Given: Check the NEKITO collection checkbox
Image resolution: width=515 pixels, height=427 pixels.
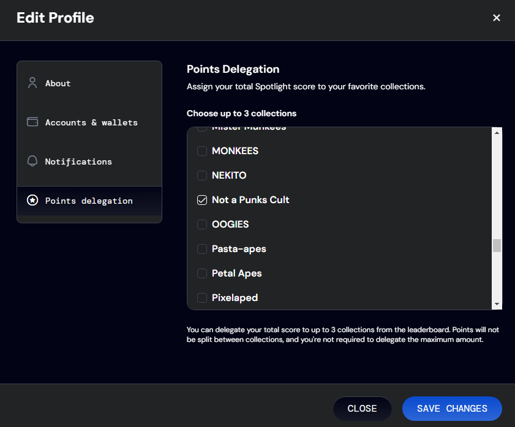Looking at the screenshot, I should 201,175.
